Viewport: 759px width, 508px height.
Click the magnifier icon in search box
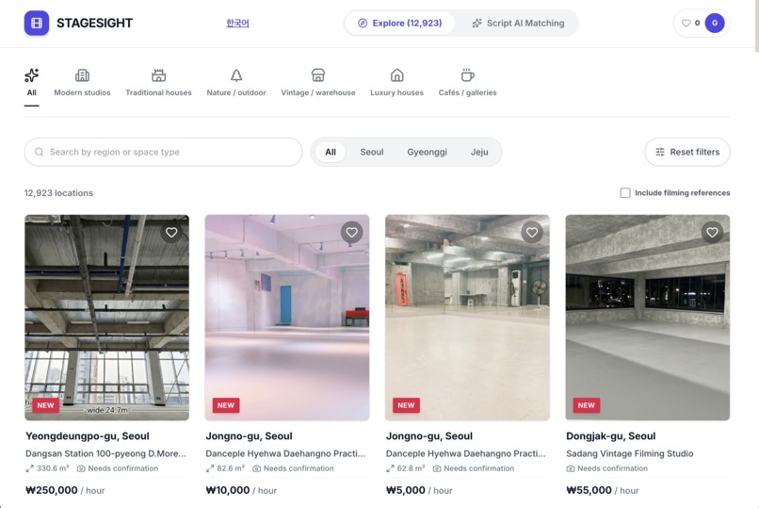(40, 152)
